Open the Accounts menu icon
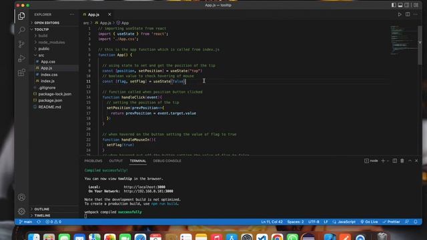The width and height of the screenshot is (427, 240). tap(21, 197)
